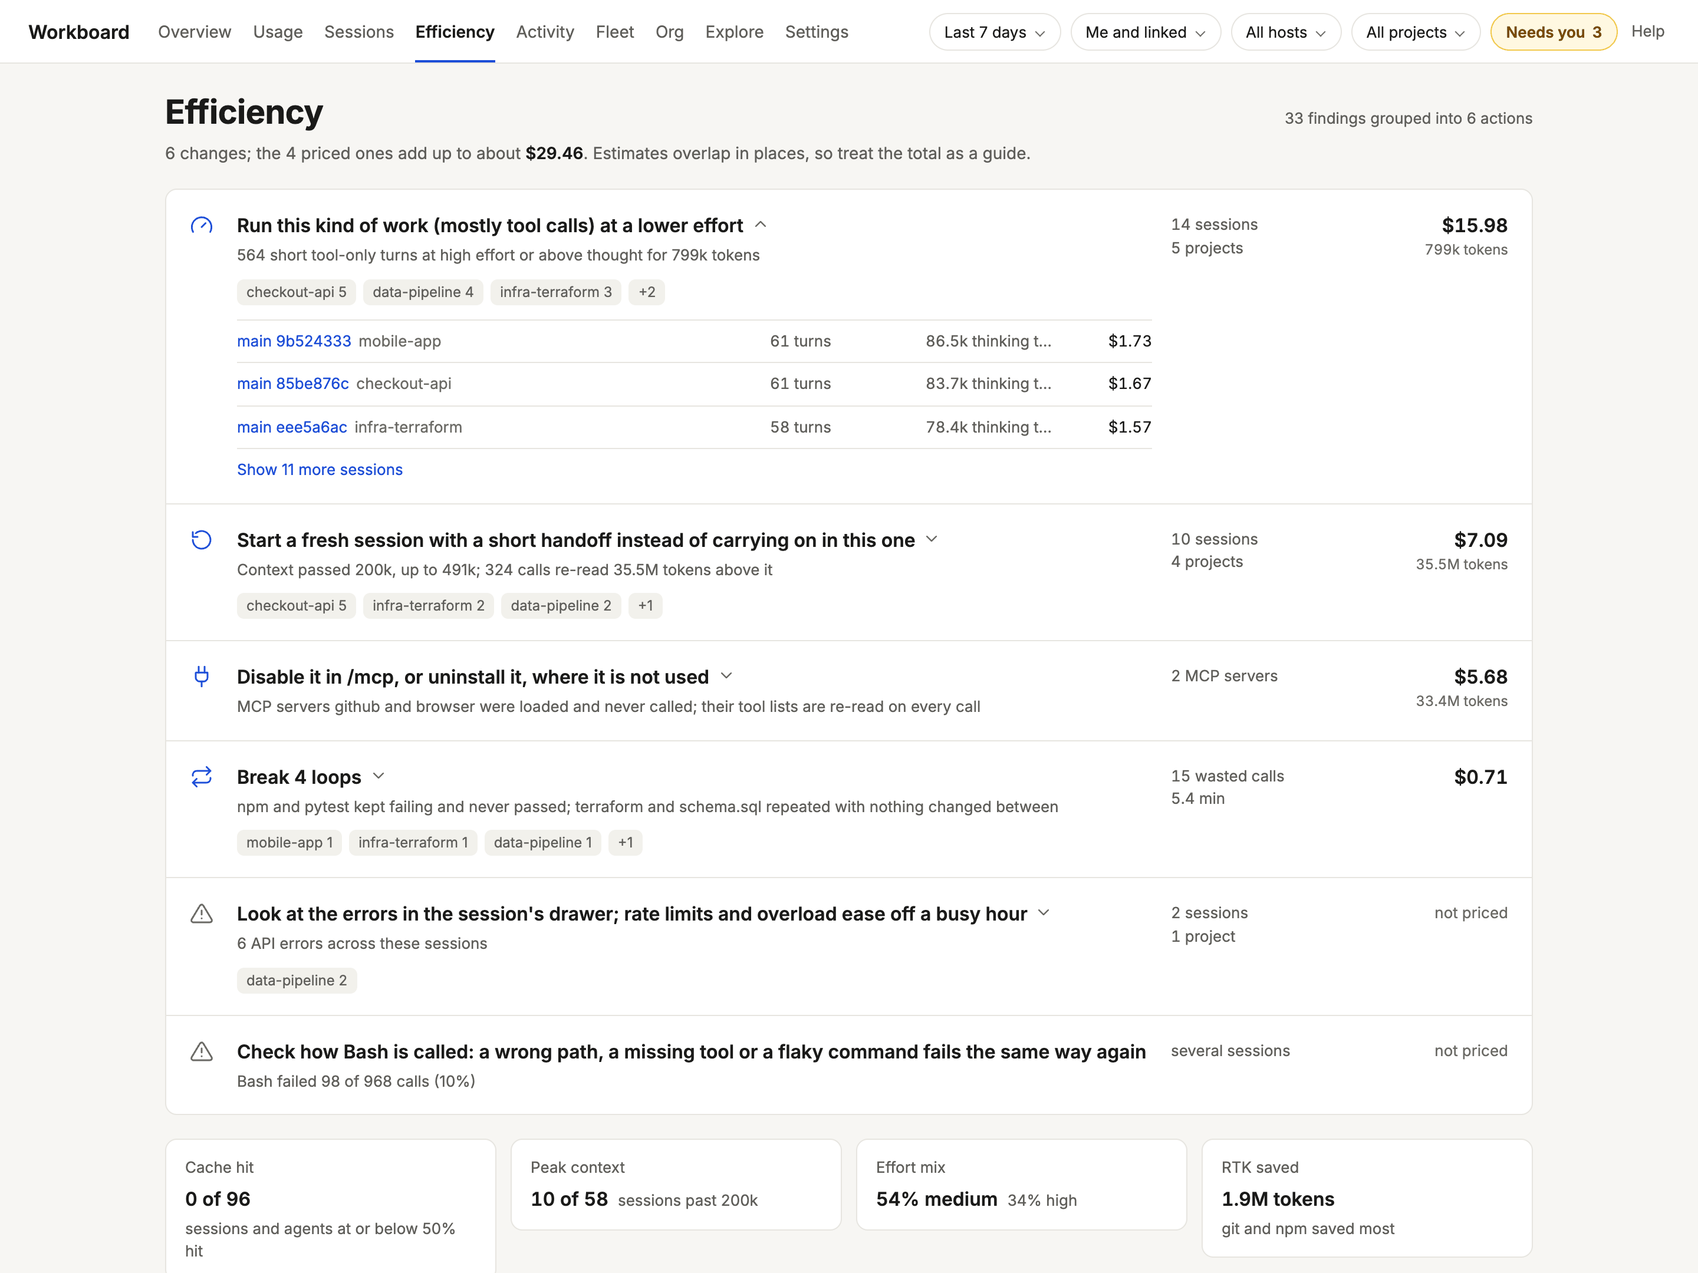Expand the Break 4 loops action

(x=379, y=777)
